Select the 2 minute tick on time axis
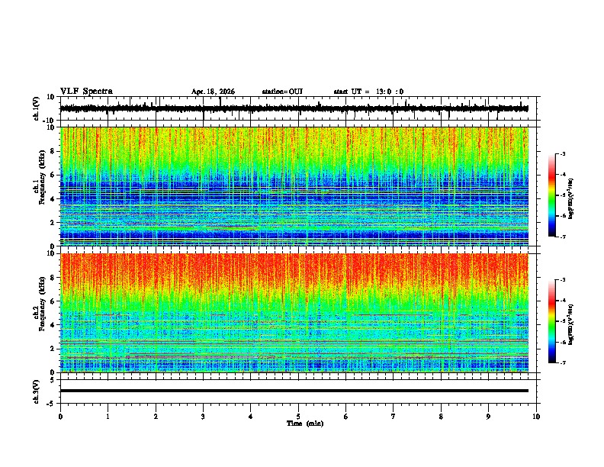The width and height of the screenshot is (604, 467). pyautogui.click(x=156, y=417)
